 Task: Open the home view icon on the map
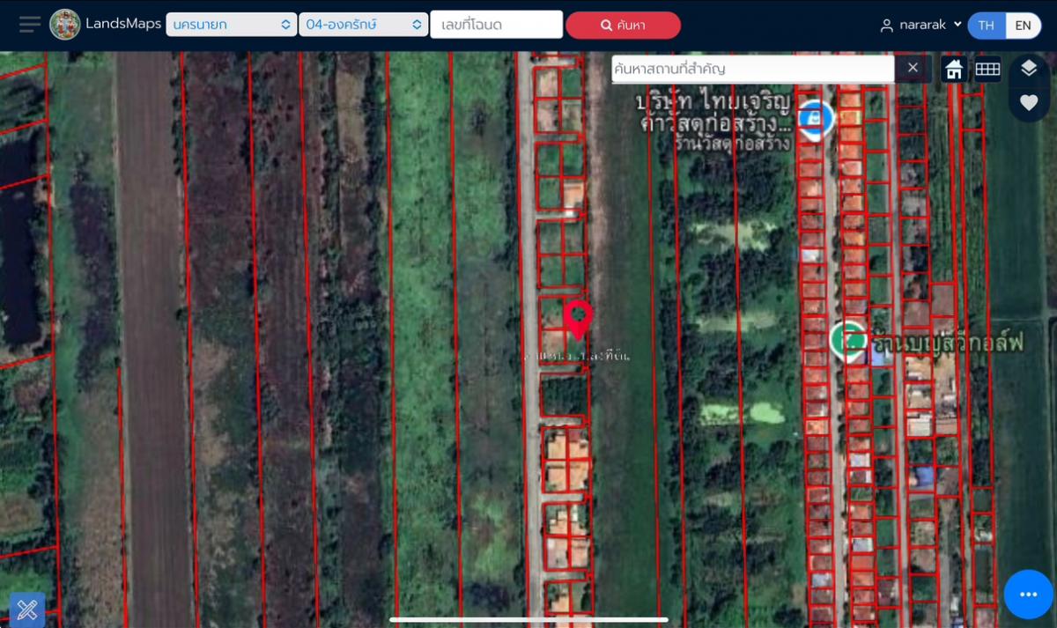(x=952, y=68)
